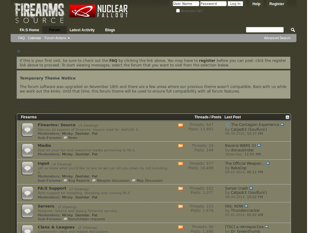This screenshot has height=233, width=311.
Task: Open RSS feed for Input forum
Action: click(x=180, y=164)
